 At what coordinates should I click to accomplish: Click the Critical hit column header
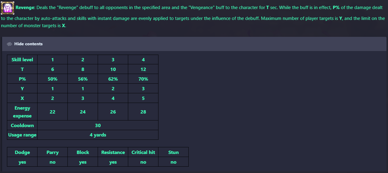click(x=143, y=152)
